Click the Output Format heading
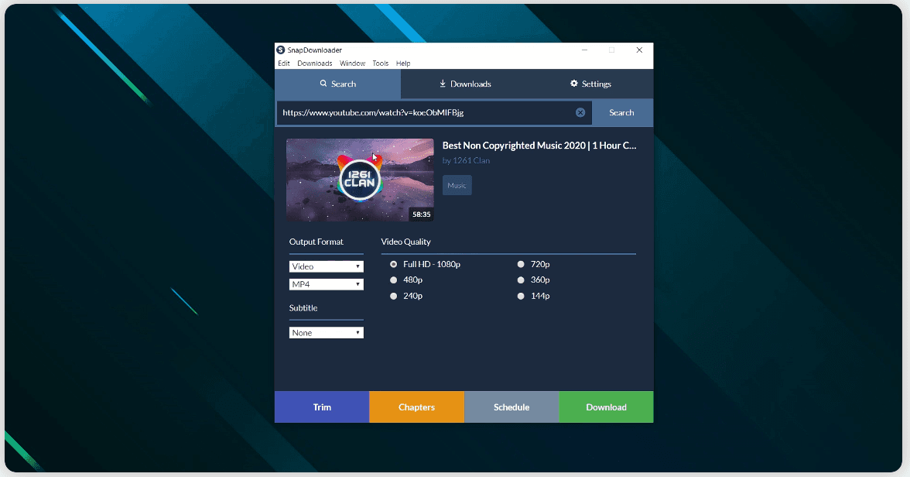 [x=316, y=242]
